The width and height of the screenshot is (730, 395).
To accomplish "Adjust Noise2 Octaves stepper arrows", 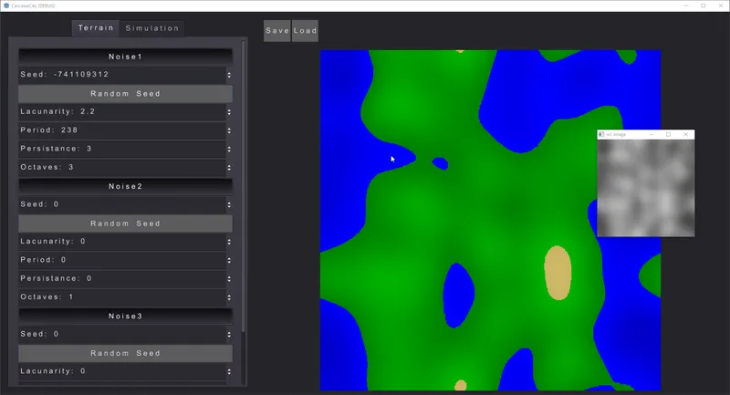I will 229,296.
